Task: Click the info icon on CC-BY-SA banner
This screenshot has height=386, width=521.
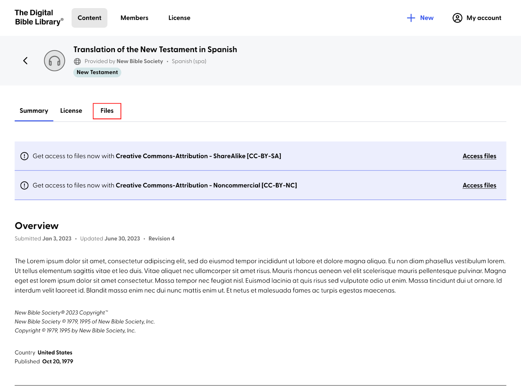Action: 24,156
